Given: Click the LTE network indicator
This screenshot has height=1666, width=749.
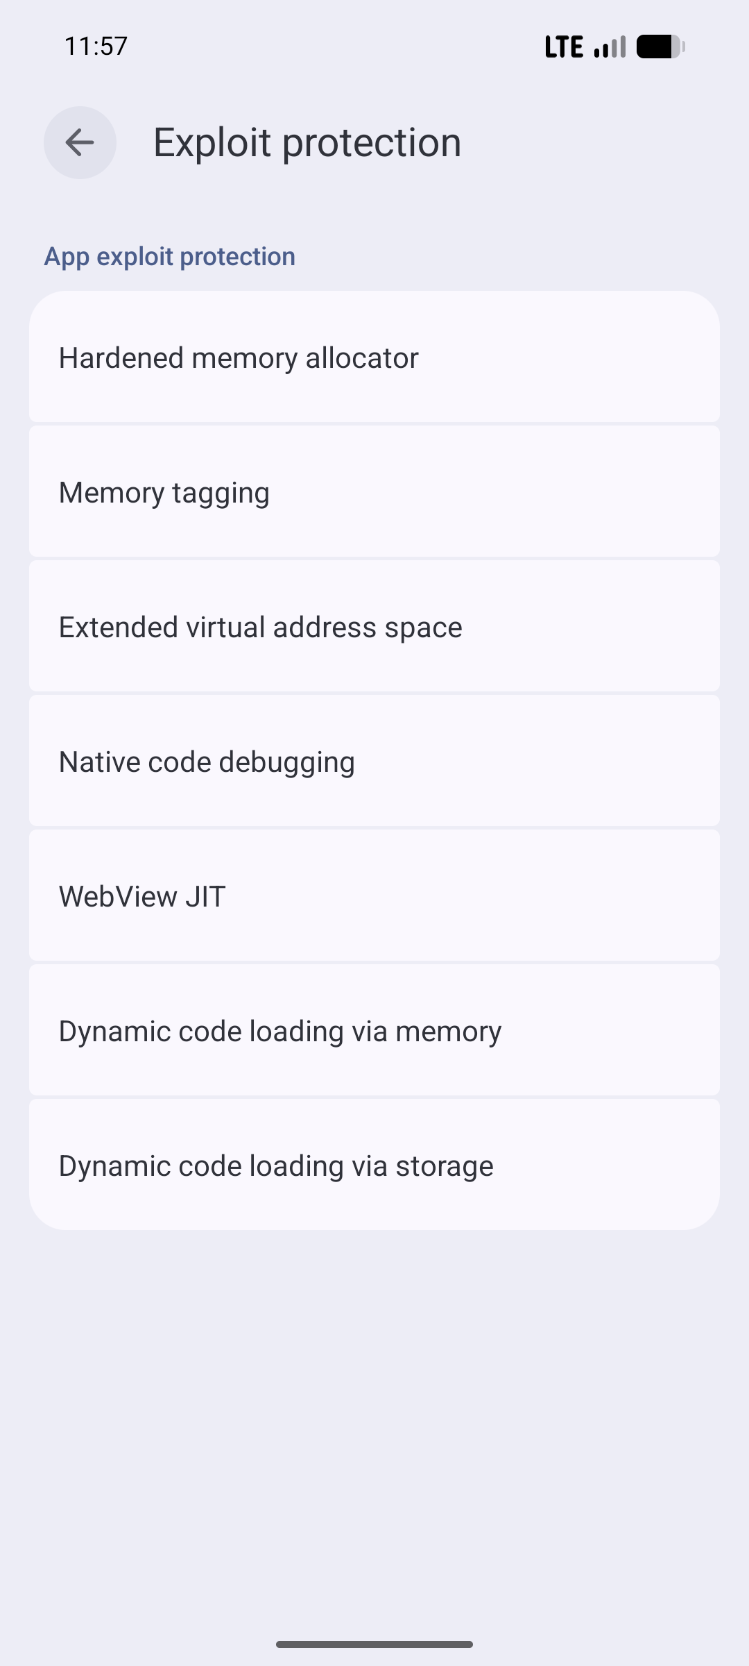Looking at the screenshot, I should click(563, 47).
